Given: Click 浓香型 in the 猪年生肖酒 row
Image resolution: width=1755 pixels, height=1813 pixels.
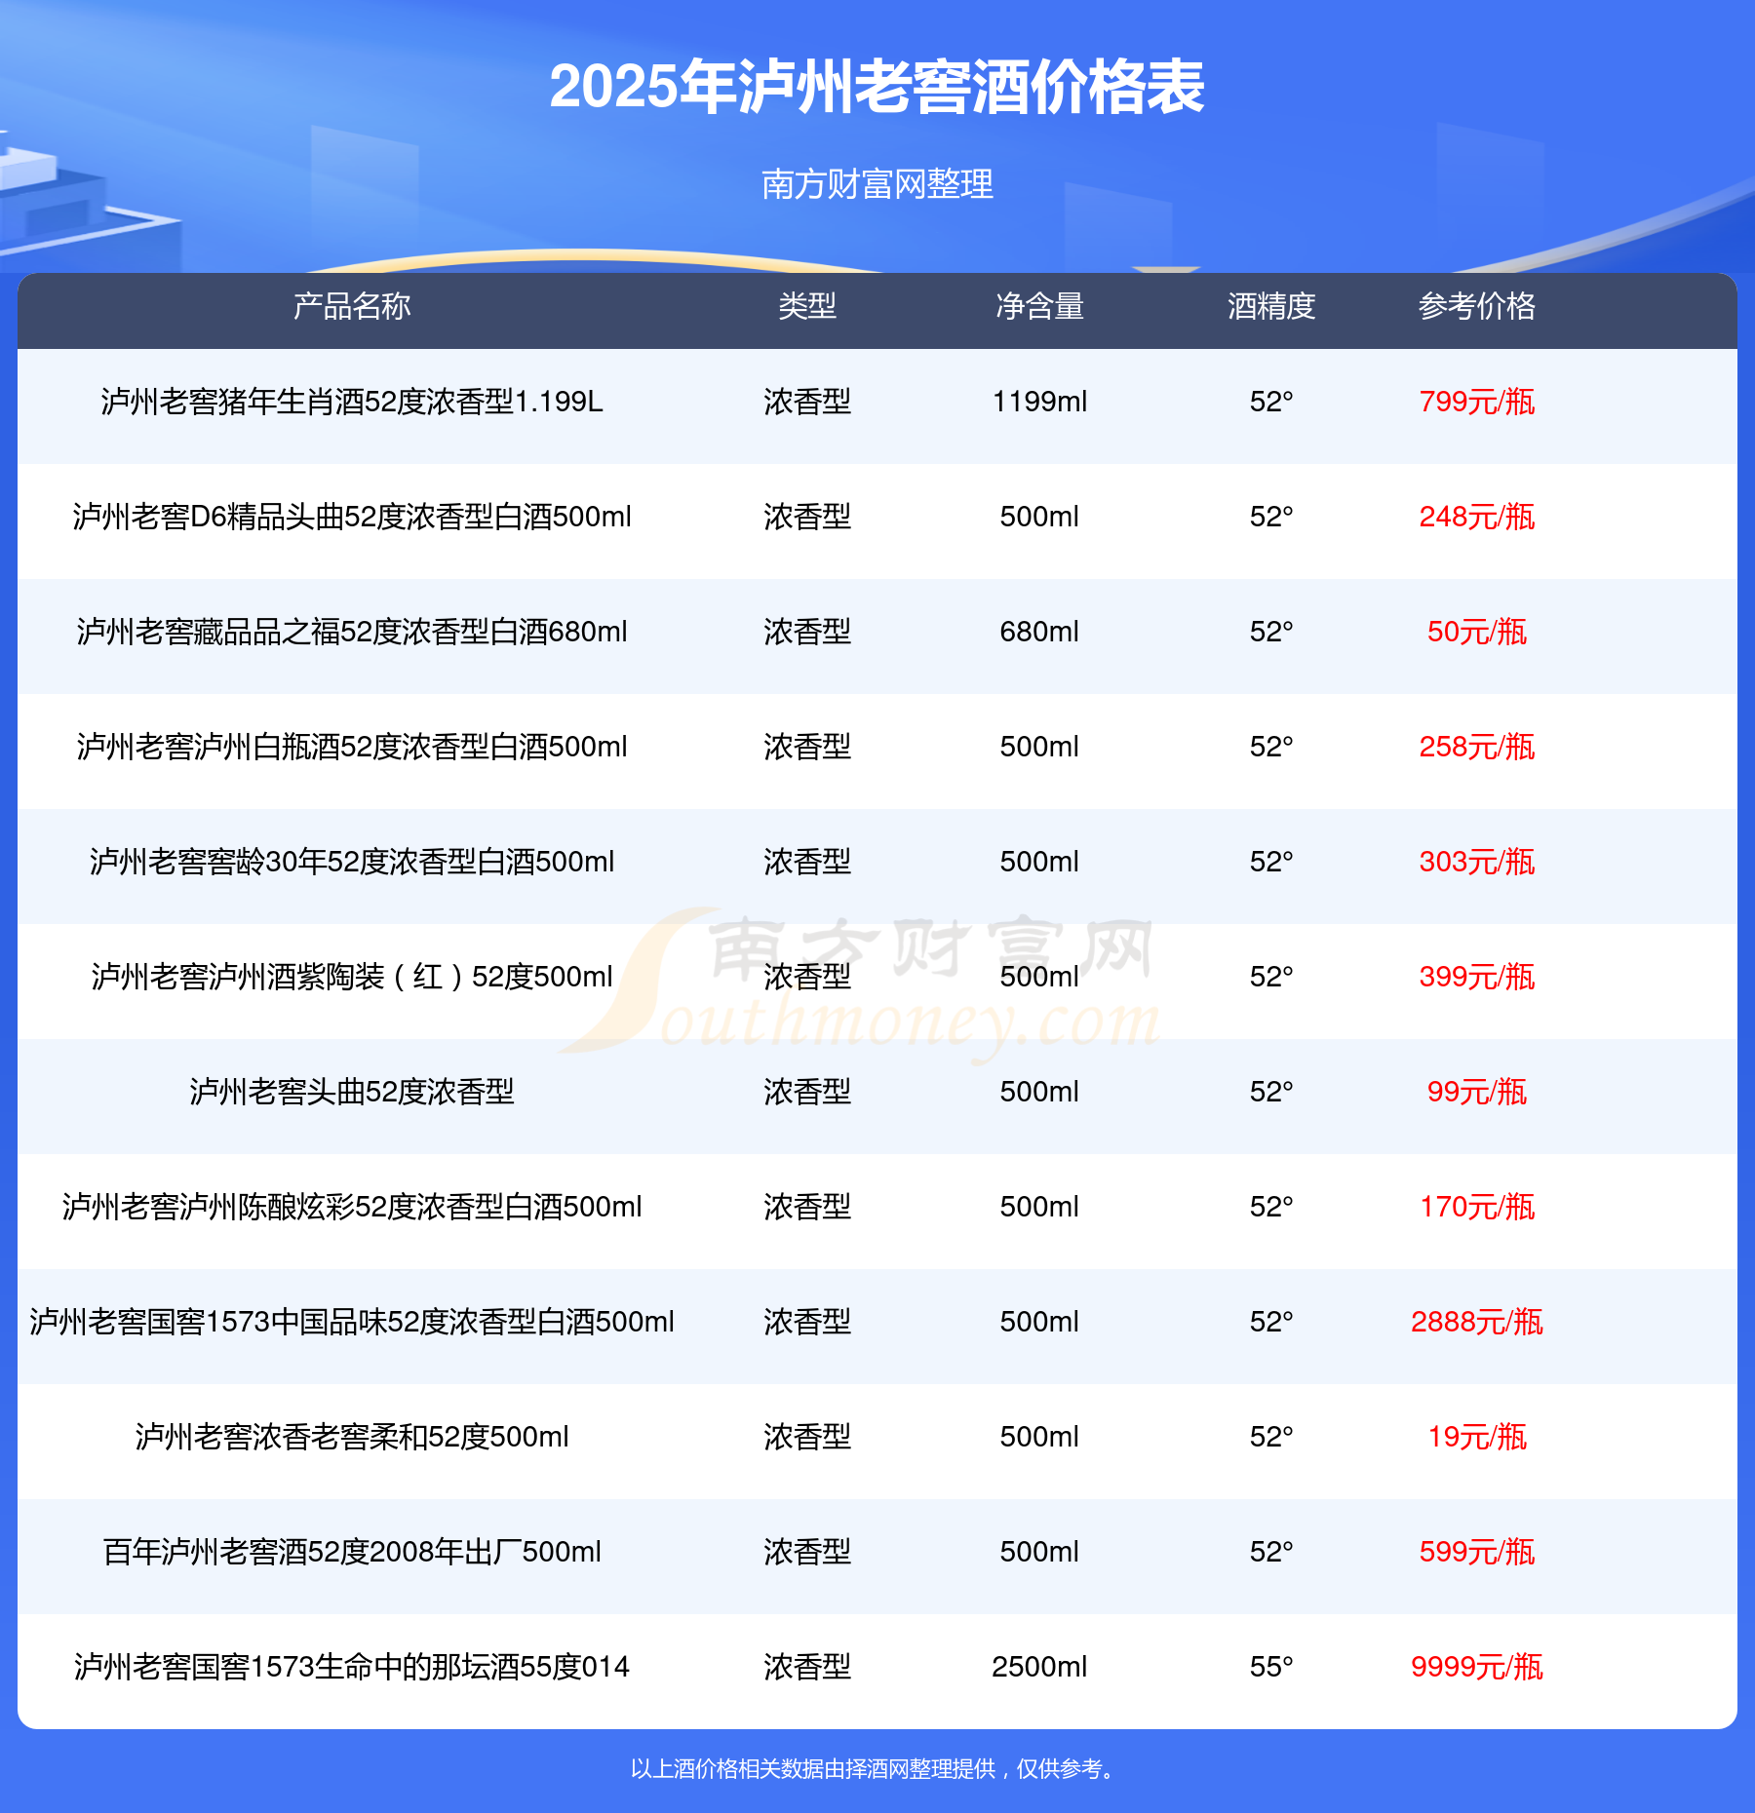Looking at the screenshot, I should click(x=807, y=402).
